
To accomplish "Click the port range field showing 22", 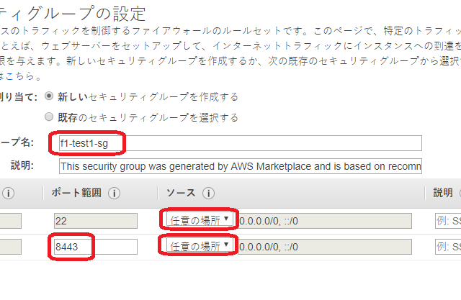I will point(94,220).
